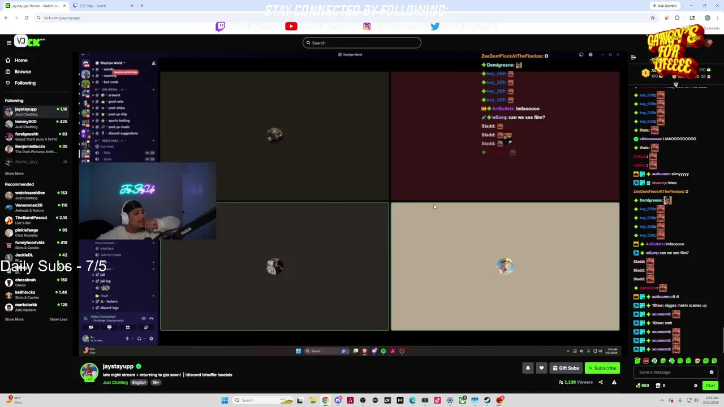Click the Windows taskbar Search box

(x=263, y=400)
